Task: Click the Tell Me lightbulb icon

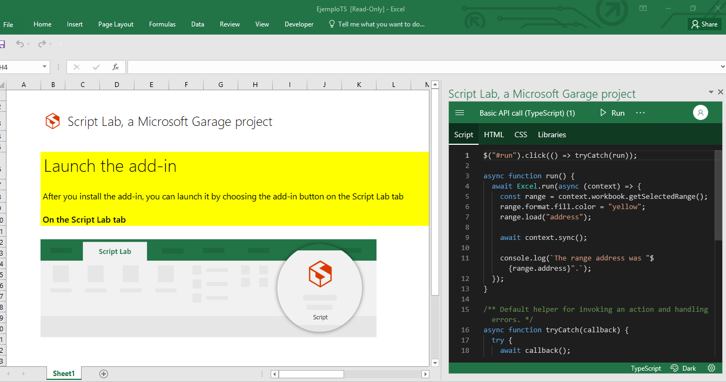Action: pos(331,24)
